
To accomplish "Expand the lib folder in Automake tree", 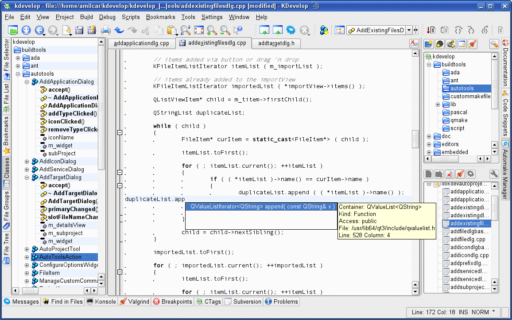I will click(x=438, y=104).
